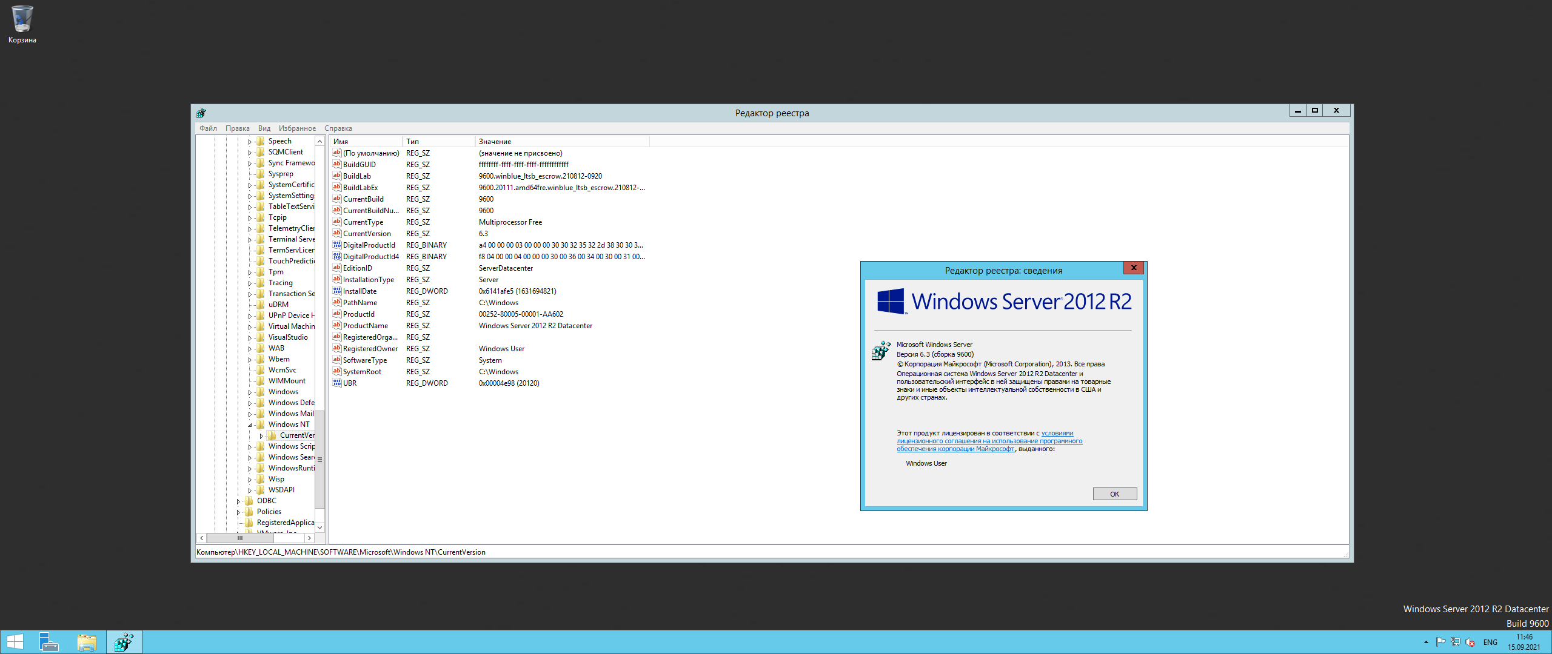
Task: Click the open folder icon of CurrentVersion key
Action: (272, 435)
